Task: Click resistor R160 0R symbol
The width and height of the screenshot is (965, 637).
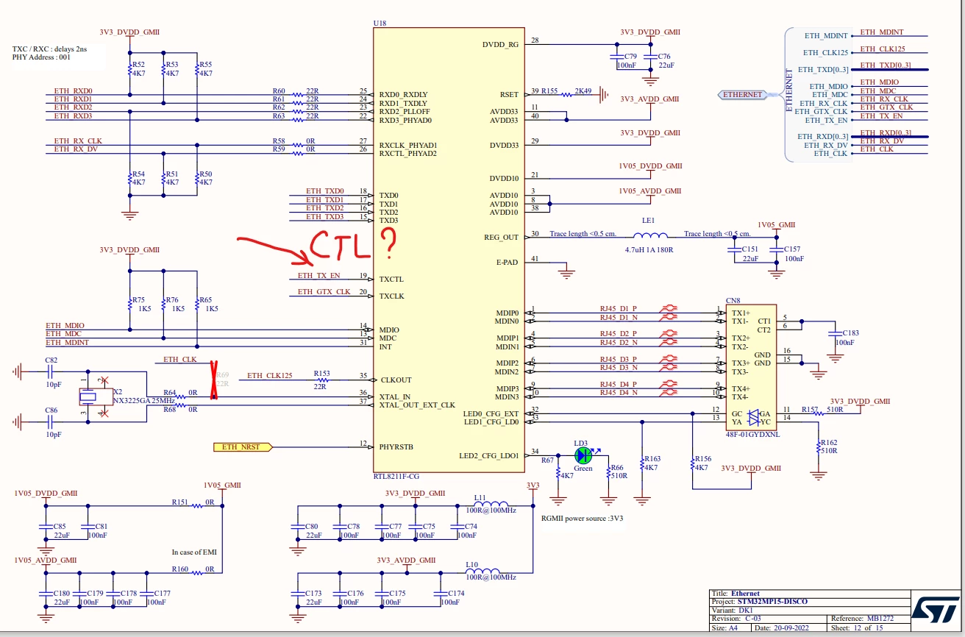Action: coord(198,572)
